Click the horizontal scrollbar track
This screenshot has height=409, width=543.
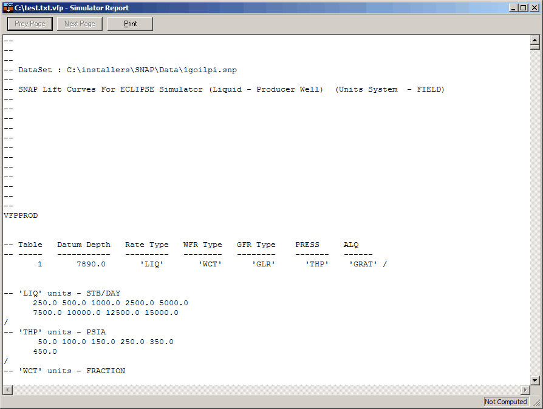[x=267, y=390]
